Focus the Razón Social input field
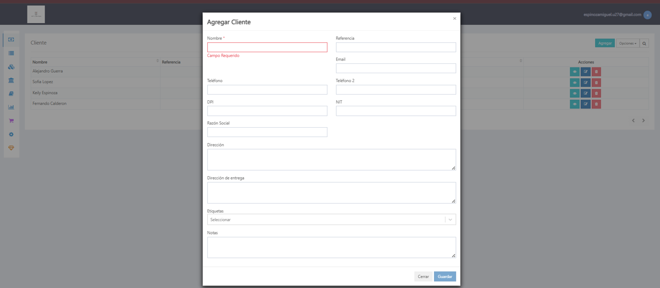Viewport: 660px width, 288px height. click(267, 132)
